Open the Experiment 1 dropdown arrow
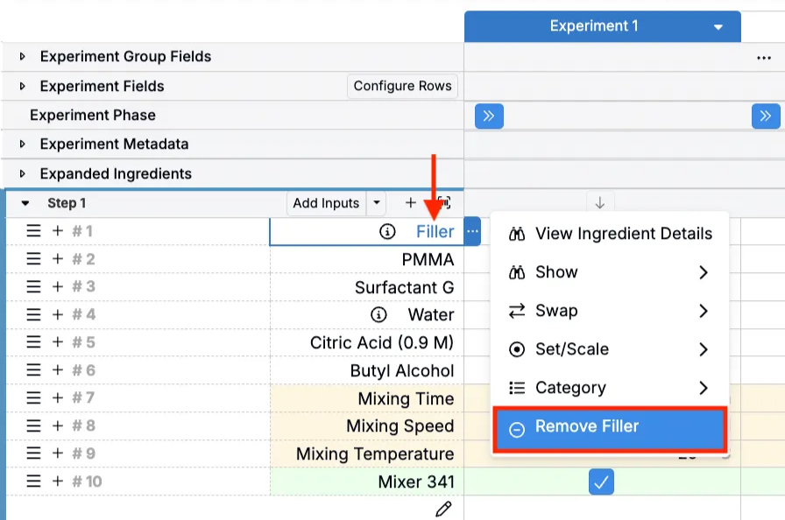 718,27
